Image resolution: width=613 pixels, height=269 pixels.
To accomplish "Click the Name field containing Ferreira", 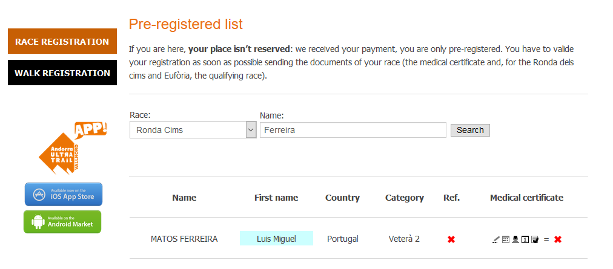I will 353,130.
